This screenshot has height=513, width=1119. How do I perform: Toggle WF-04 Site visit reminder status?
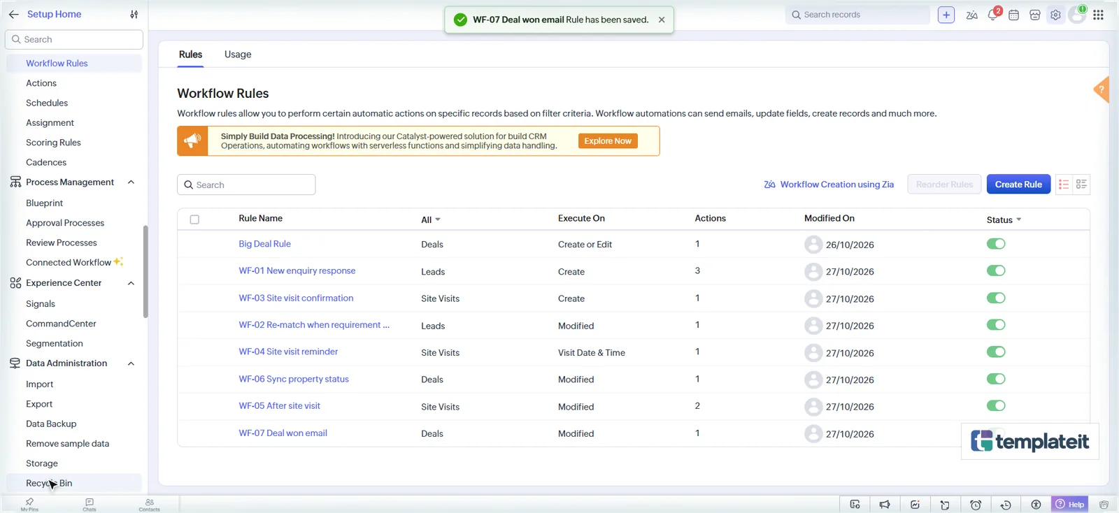click(996, 352)
